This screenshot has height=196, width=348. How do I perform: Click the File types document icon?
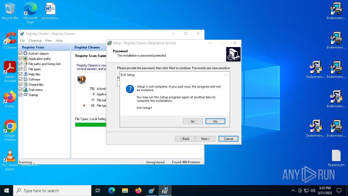(x=25, y=69)
